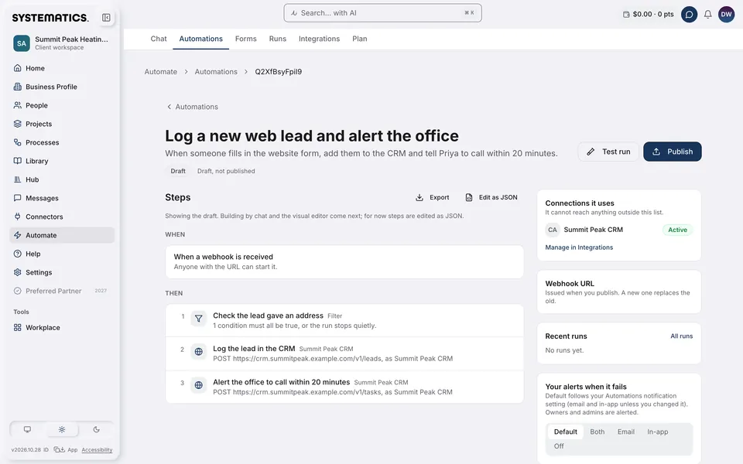The image size is (743, 464).
Task: Click the Automate breadcrumb
Action: click(161, 71)
